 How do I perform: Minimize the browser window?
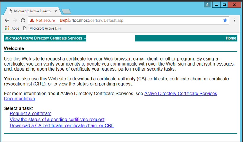coord(216,5)
